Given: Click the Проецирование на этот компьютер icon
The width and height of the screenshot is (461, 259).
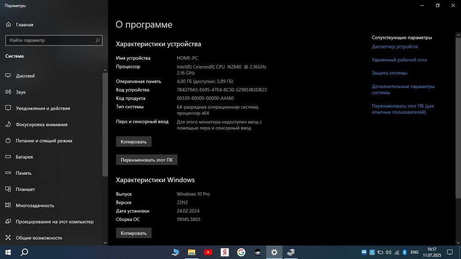Looking at the screenshot, I should click(8, 221).
